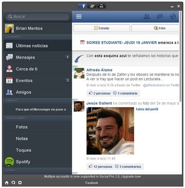
Task: Minimize the Social Pro window
Action: (172, 7)
